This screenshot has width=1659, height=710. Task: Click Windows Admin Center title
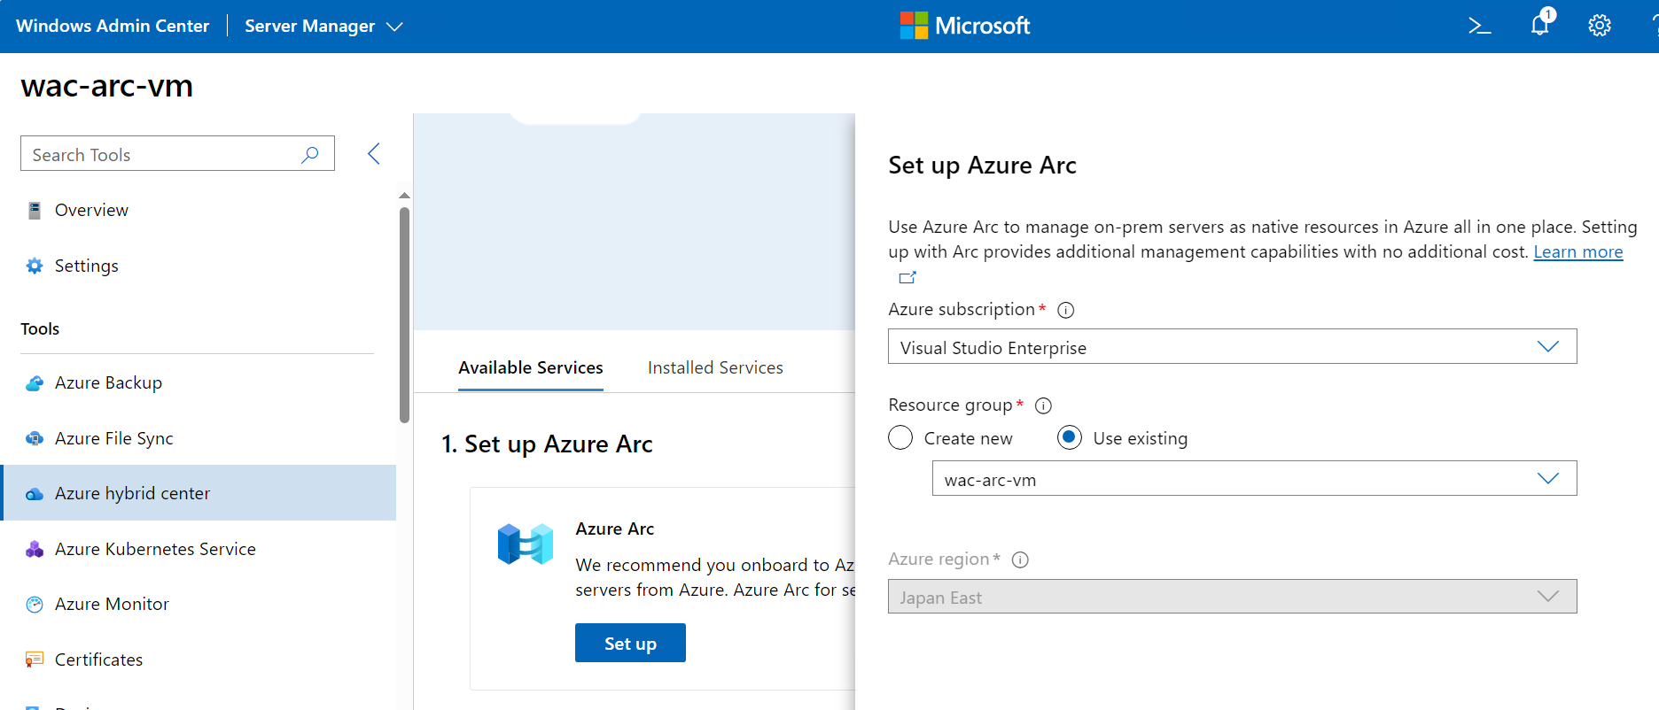(x=113, y=26)
